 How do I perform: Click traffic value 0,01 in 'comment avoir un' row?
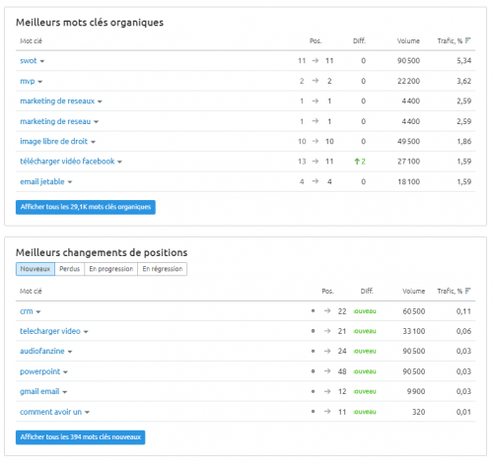[x=463, y=412]
